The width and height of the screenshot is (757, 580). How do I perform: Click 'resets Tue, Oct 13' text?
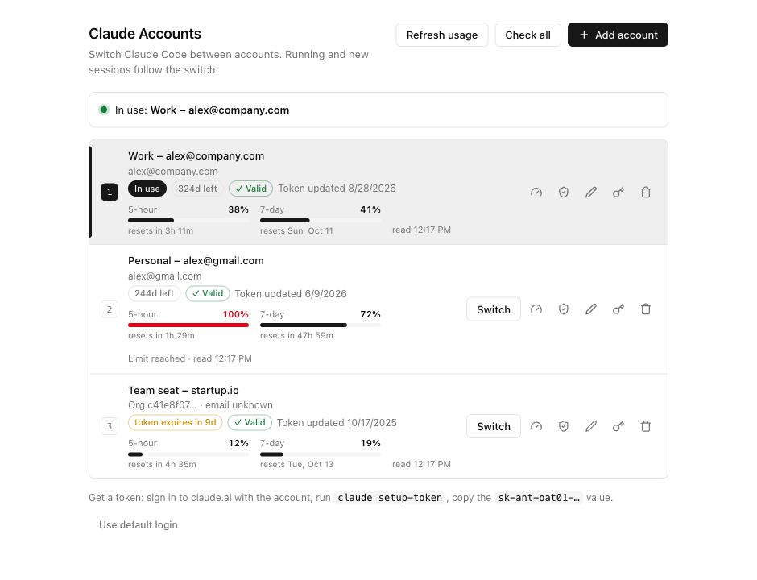tap(297, 464)
